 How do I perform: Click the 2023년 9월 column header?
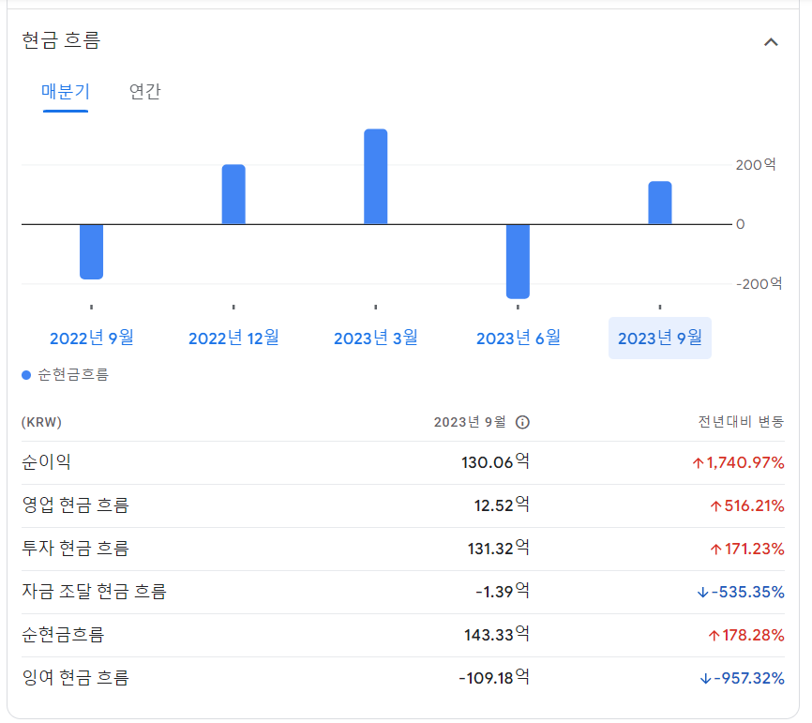pos(470,422)
